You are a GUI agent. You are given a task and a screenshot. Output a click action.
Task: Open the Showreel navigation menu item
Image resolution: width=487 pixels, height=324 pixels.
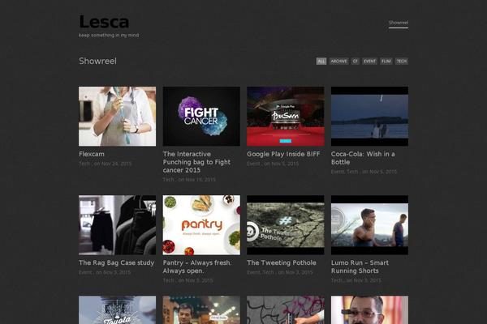tap(399, 23)
